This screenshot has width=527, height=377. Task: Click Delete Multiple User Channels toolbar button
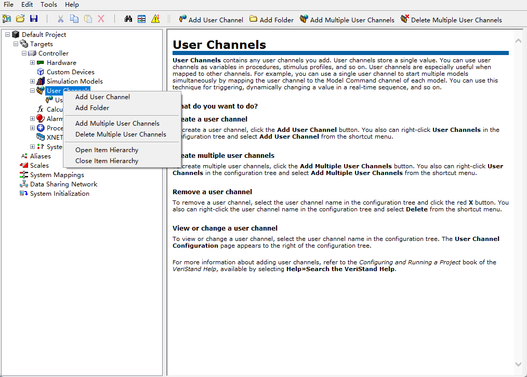(451, 19)
